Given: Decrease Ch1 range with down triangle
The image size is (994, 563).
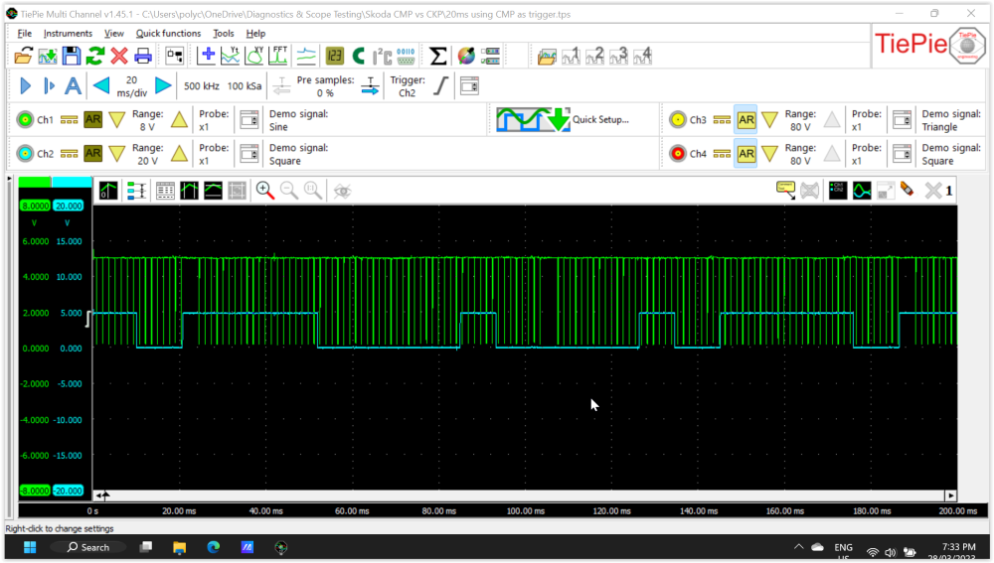Looking at the screenshot, I should [117, 120].
